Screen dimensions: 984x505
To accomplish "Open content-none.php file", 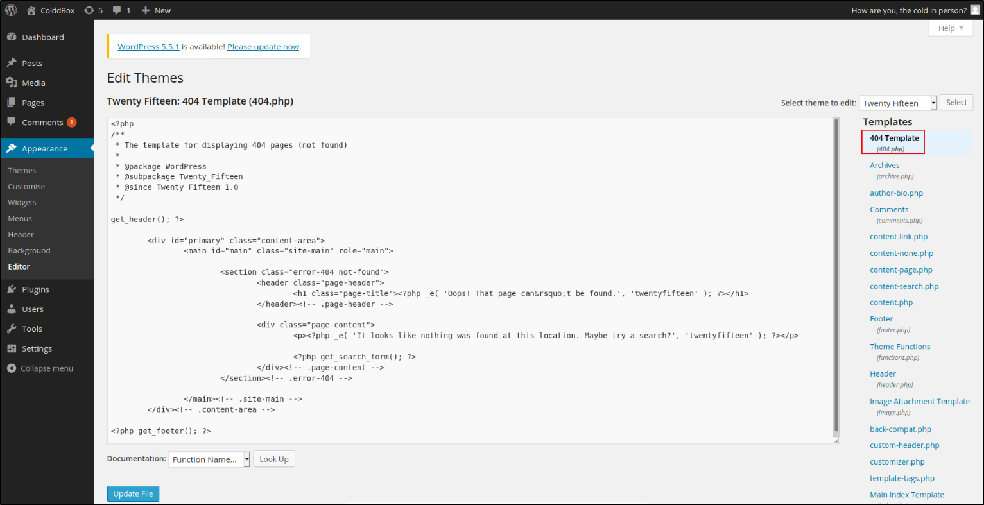I will pos(901,253).
